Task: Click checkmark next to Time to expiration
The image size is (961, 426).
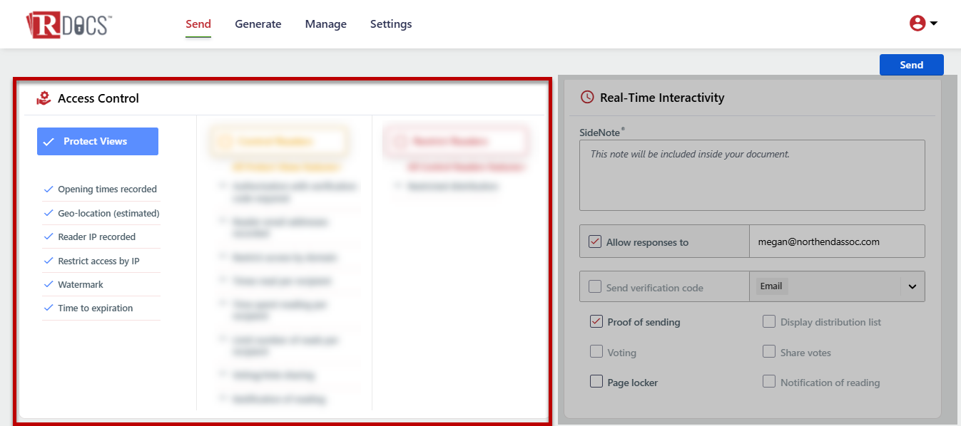Action: [x=49, y=308]
